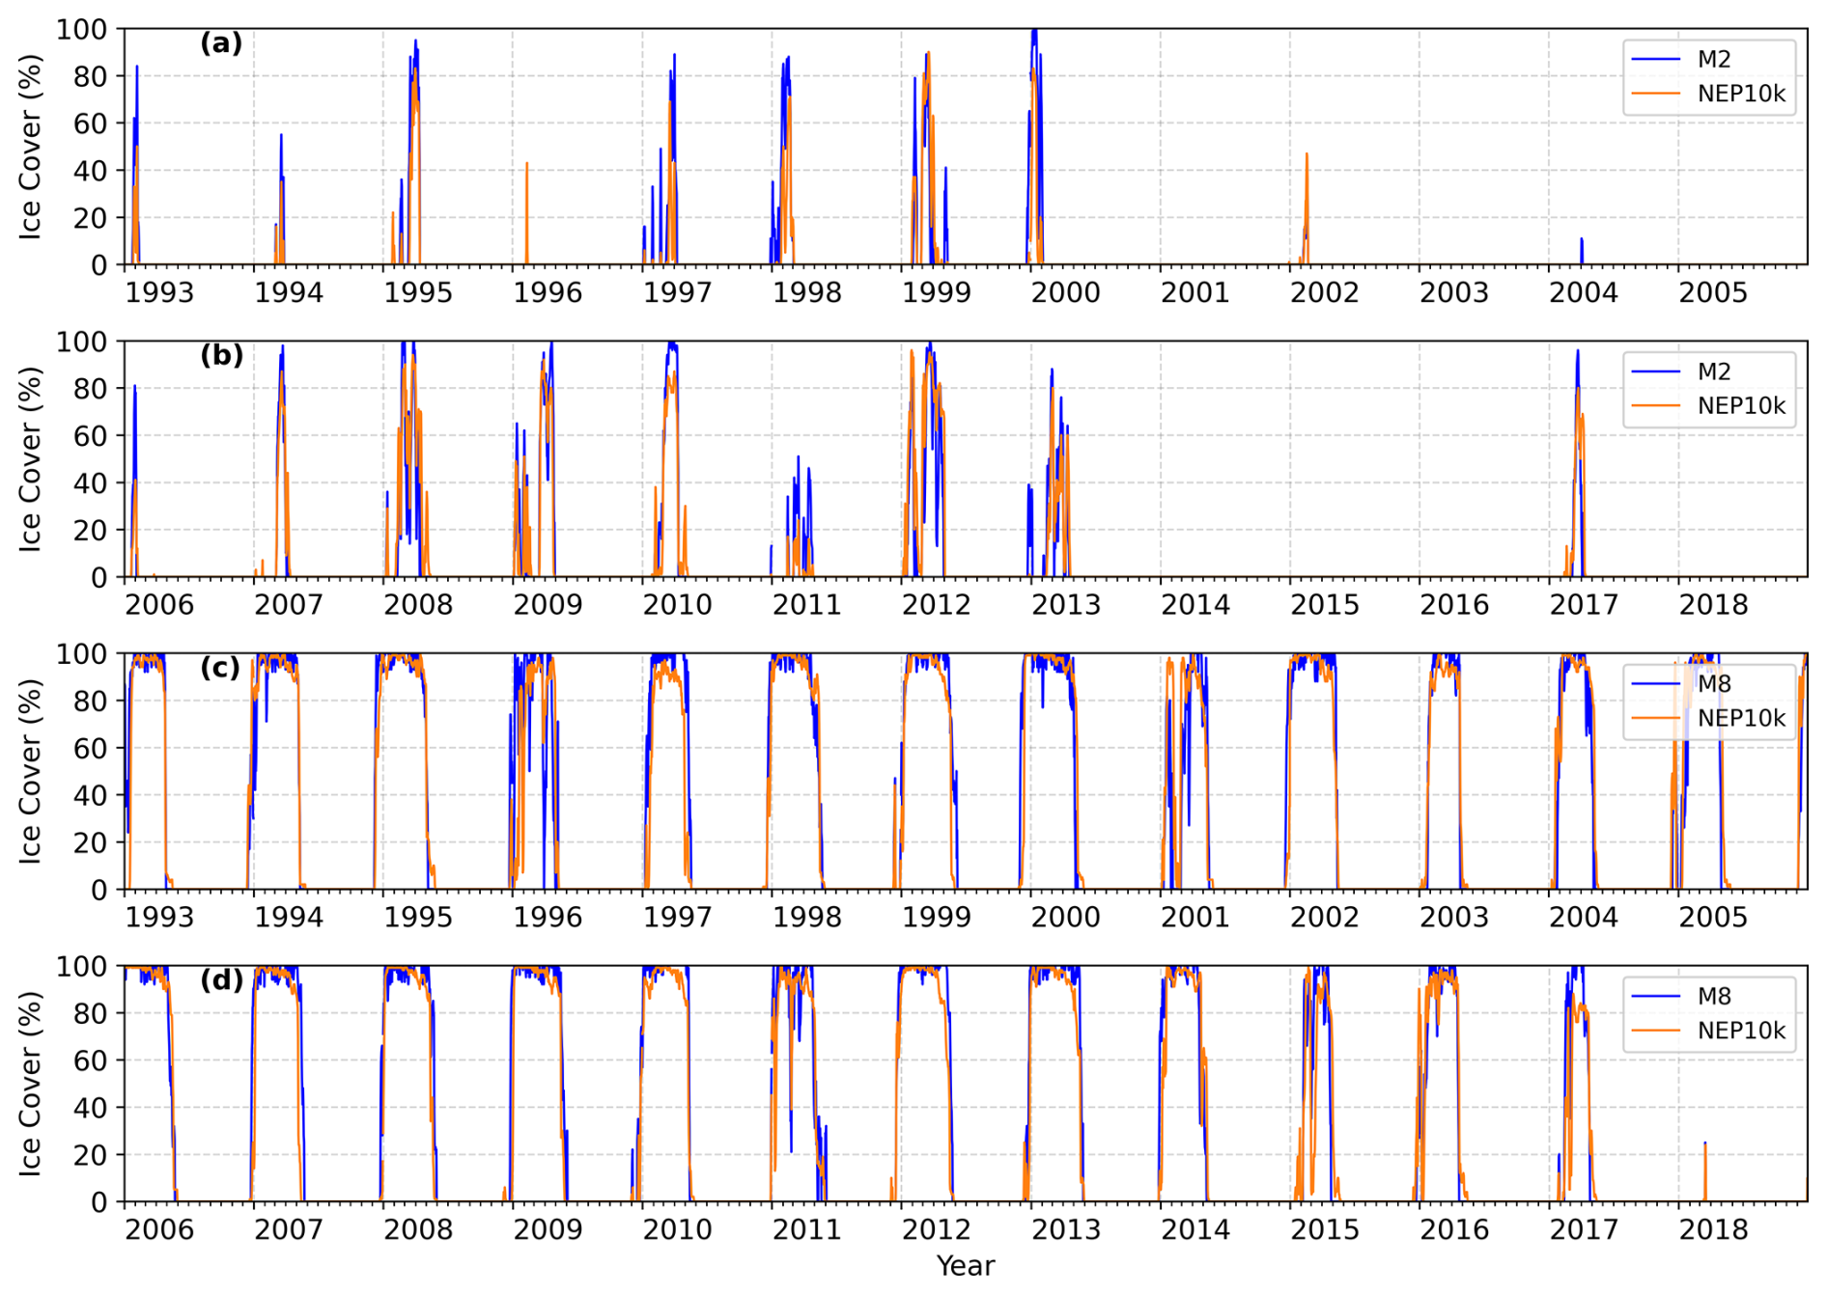Click the 2018 year label under panel (d)
Image resolution: width=1827 pixels, height=1294 pixels.
(x=1713, y=1229)
